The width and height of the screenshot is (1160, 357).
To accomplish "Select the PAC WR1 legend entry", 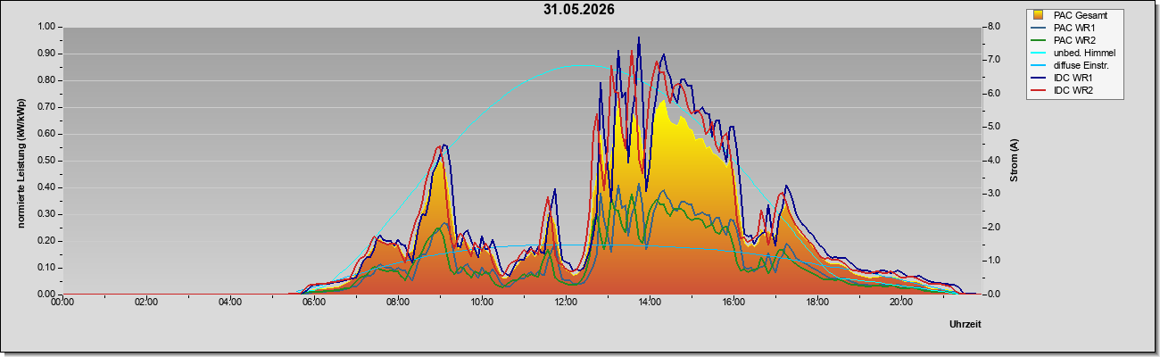I will click(x=1073, y=28).
